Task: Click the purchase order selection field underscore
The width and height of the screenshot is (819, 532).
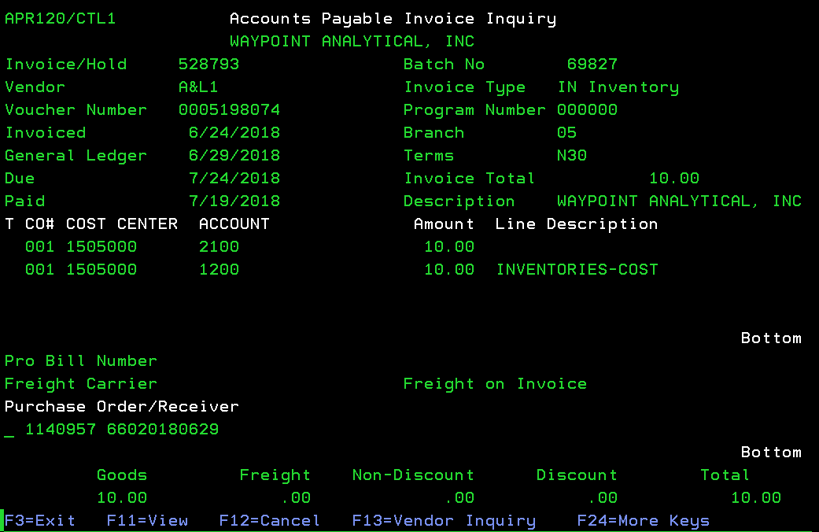Action: tap(9, 430)
